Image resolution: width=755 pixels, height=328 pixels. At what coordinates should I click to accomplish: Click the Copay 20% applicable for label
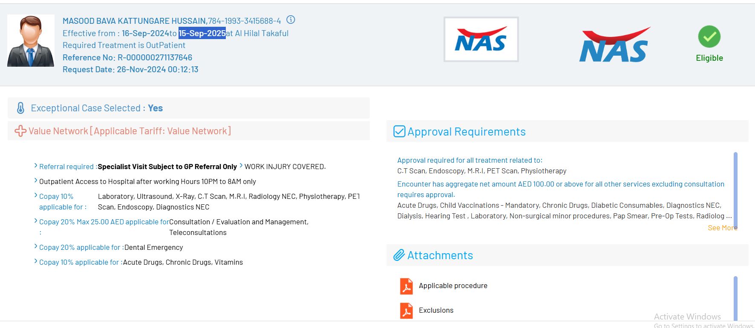pos(81,247)
